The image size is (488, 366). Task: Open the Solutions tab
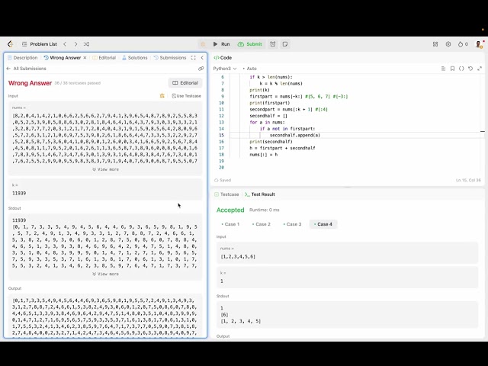[x=134, y=58]
